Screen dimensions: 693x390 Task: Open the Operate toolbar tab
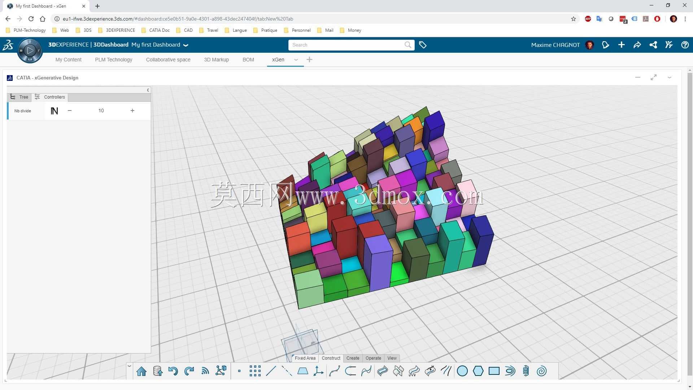(373, 358)
